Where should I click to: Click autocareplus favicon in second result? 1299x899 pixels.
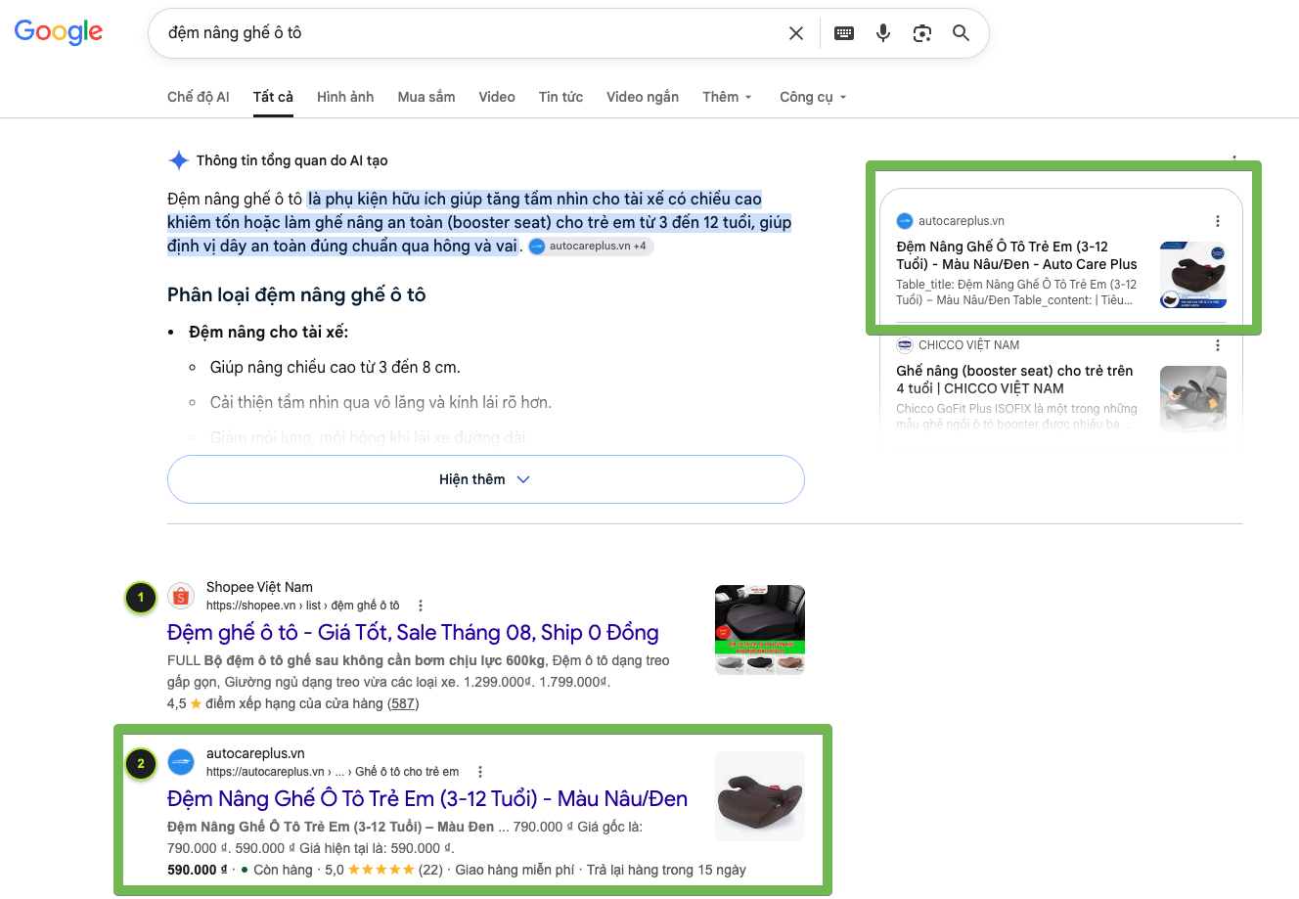[x=181, y=762]
